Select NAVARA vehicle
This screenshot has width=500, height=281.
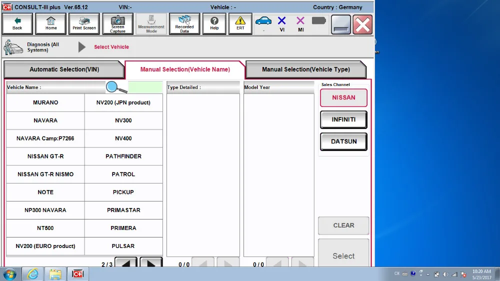click(x=45, y=120)
